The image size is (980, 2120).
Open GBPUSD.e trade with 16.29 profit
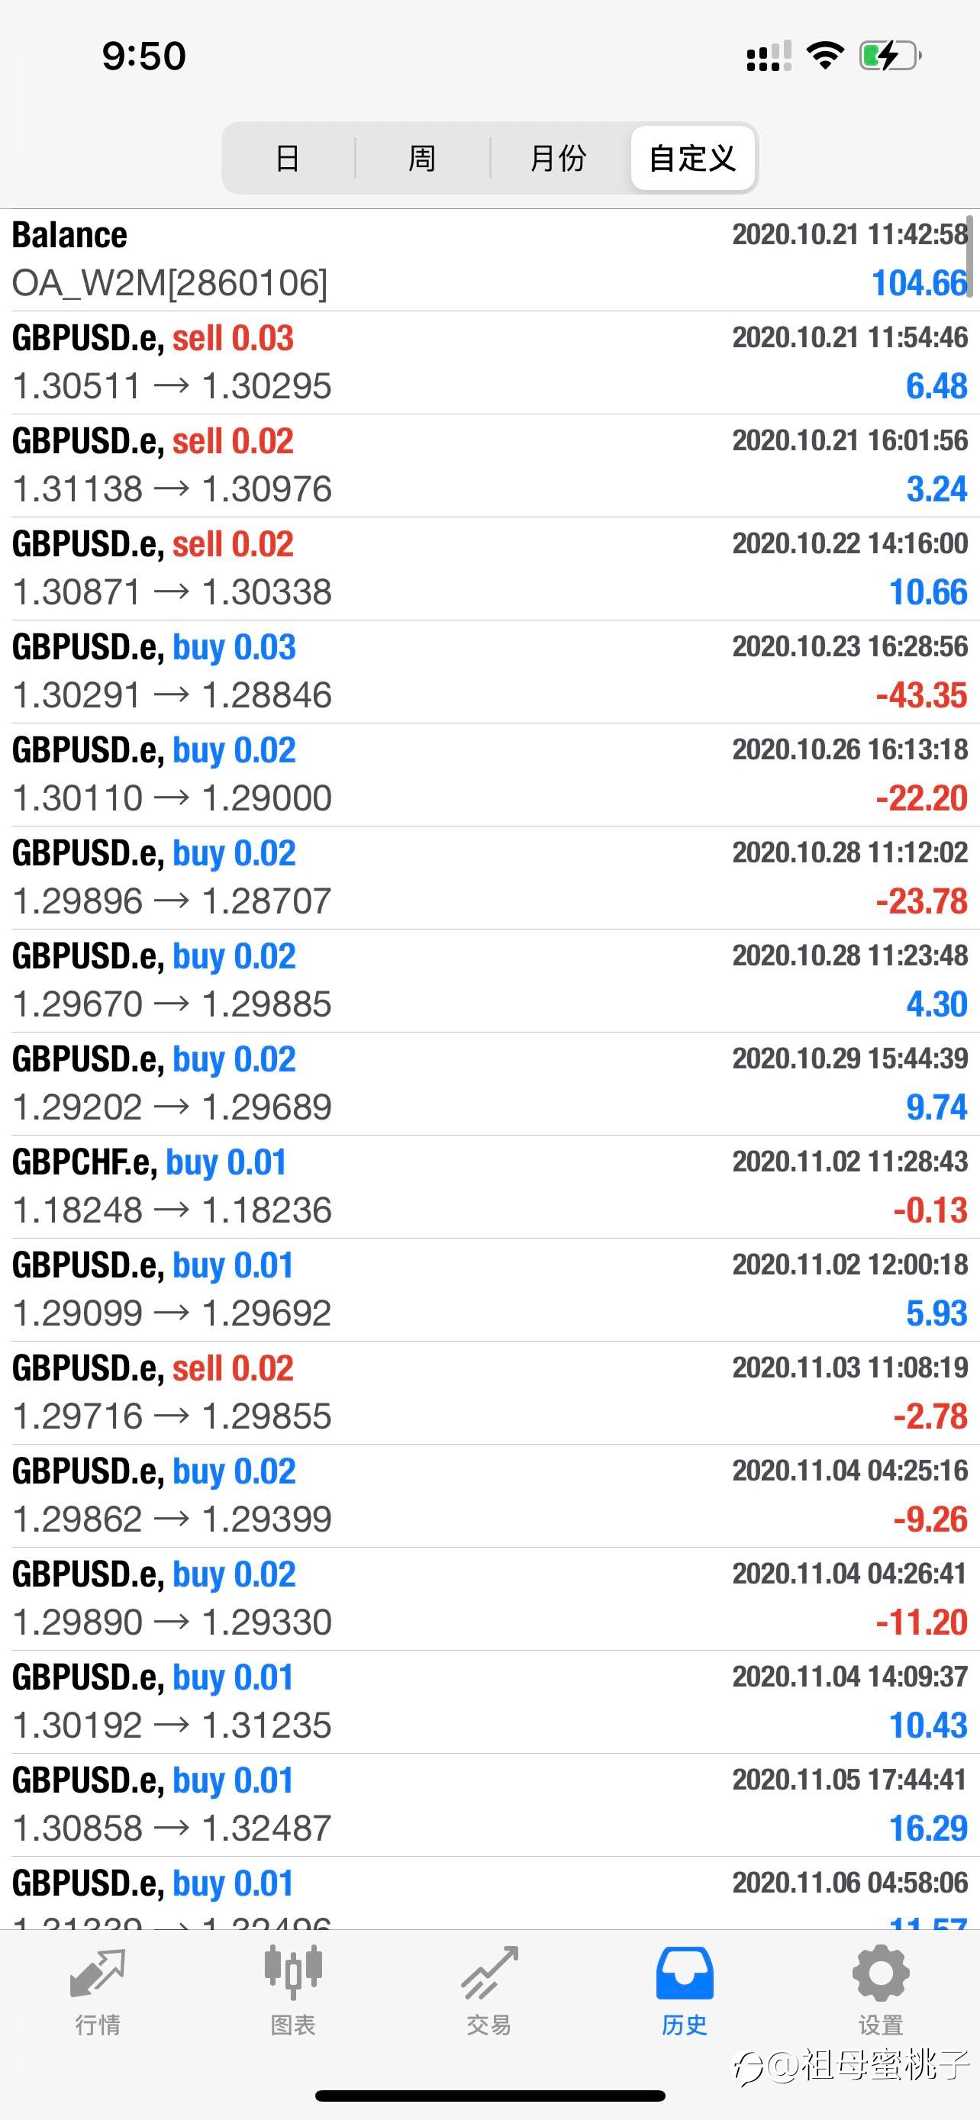click(x=489, y=1805)
